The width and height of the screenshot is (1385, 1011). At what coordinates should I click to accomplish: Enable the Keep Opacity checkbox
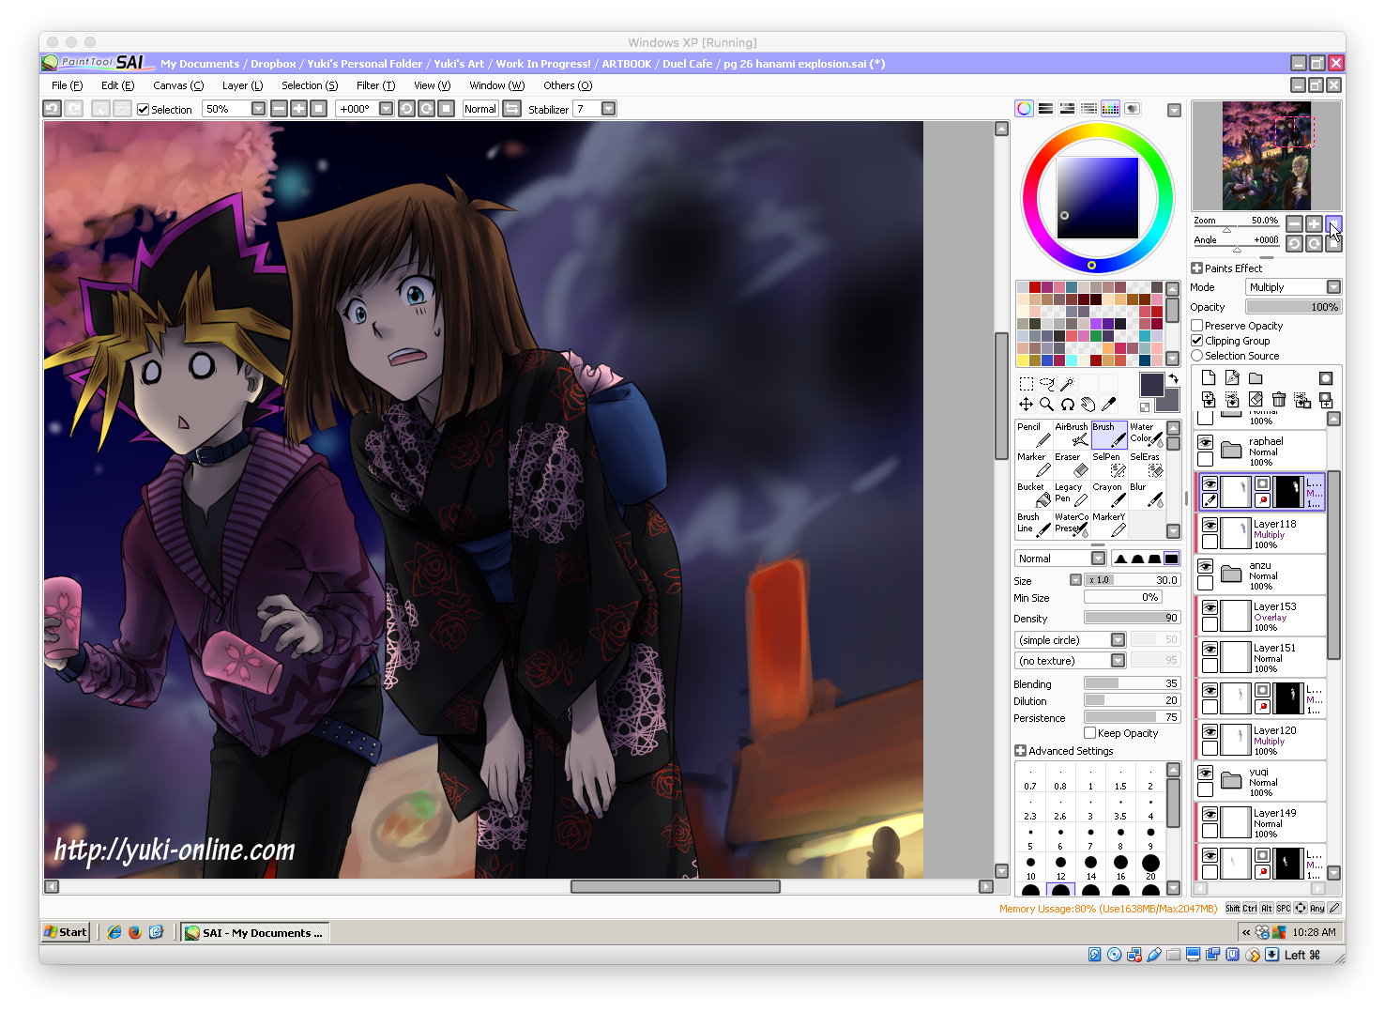pyautogui.click(x=1090, y=733)
